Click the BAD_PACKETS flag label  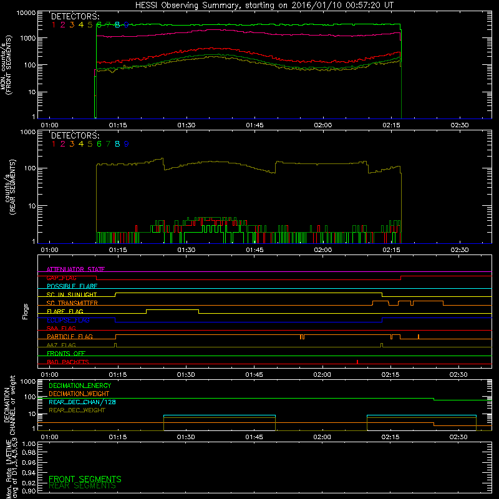tap(68, 362)
